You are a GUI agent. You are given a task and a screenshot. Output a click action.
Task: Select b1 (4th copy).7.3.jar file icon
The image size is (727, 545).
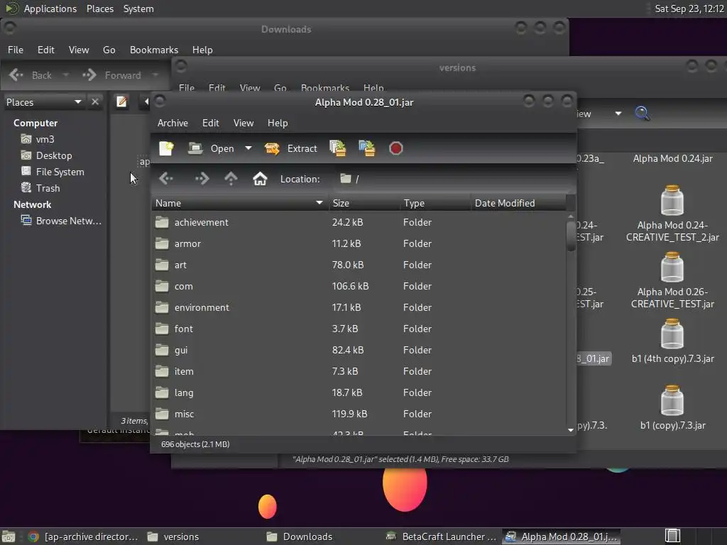tap(672, 334)
